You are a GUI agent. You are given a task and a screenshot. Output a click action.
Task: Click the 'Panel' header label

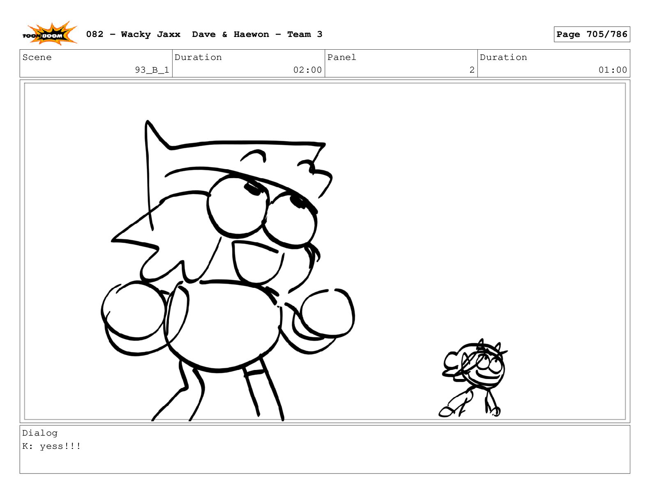click(x=341, y=57)
